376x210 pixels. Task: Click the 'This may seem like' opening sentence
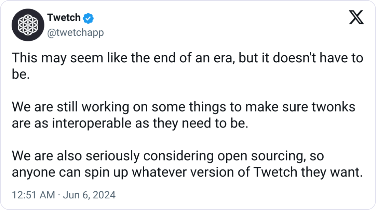(x=188, y=66)
